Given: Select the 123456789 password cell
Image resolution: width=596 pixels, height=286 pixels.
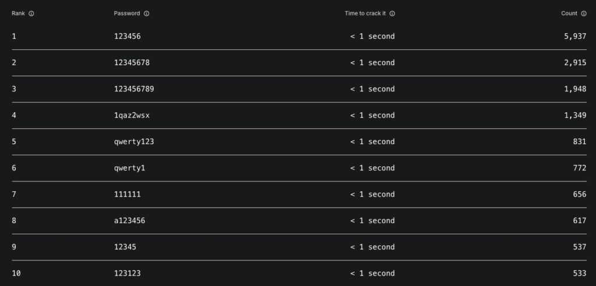Looking at the screenshot, I should coord(134,89).
